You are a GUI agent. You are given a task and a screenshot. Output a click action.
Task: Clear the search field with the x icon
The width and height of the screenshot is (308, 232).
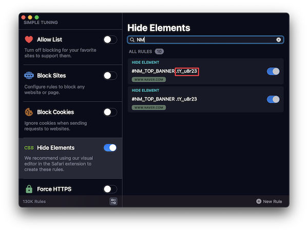click(278, 40)
